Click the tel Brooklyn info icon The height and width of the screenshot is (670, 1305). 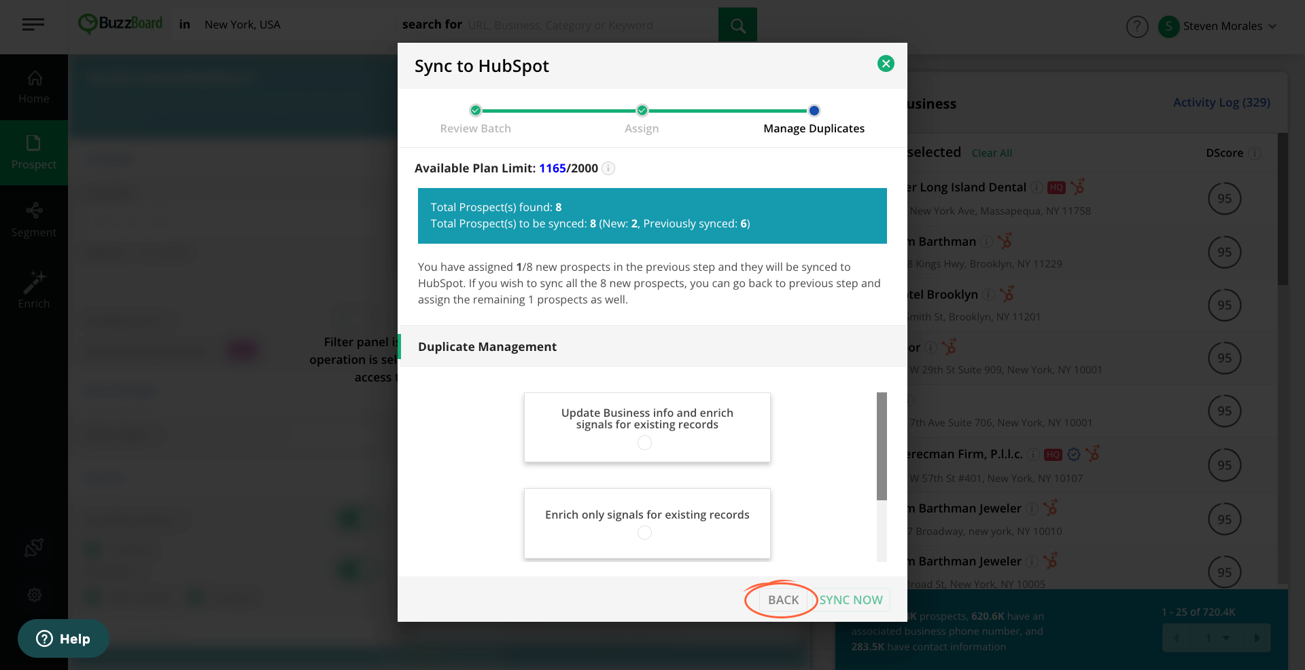click(989, 295)
